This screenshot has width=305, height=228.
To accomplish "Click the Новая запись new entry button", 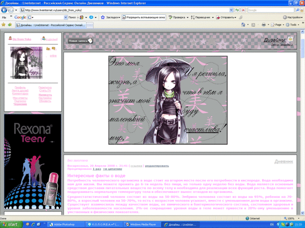I will click(80, 41).
